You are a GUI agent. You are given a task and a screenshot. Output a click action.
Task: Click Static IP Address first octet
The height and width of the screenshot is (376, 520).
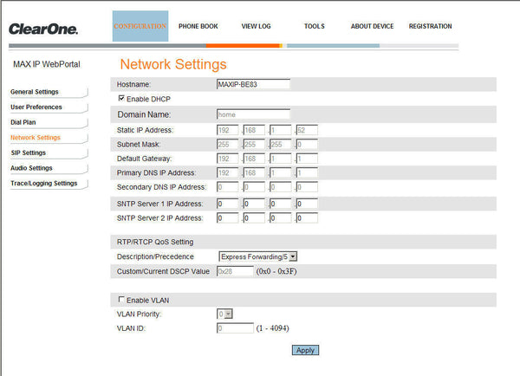[x=227, y=130]
